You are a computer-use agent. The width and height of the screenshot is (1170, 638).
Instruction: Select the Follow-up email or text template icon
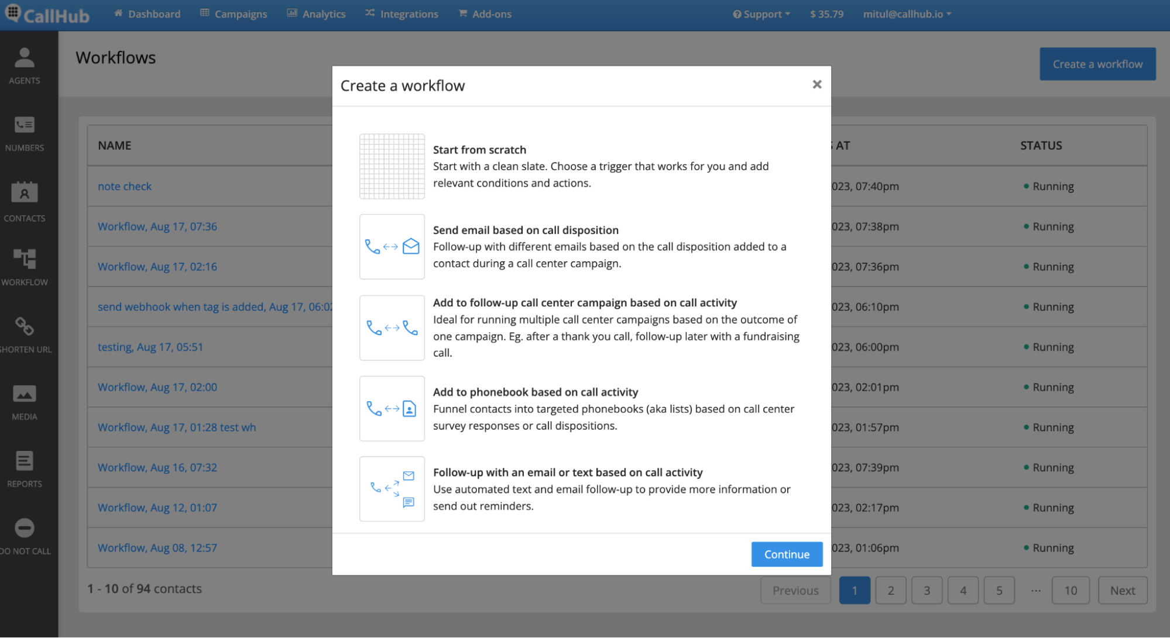pos(392,489)
